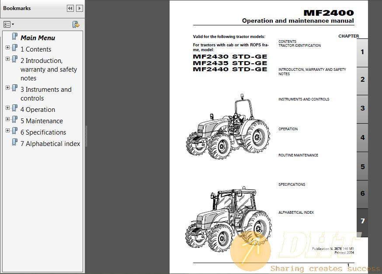
Task: Expand the 6 Specifications bookmark
Action: click(7, 131)
